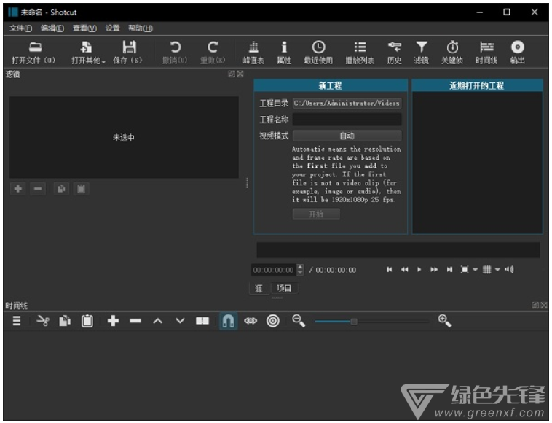The height and width of the screenshot is (423, 552).
Task: Open the 'Open Other' toolbar dropdown
Action: [x=88, y=53]
